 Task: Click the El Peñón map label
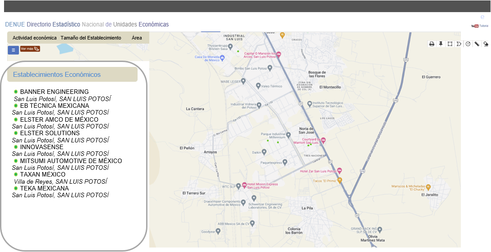coord(187,148)
